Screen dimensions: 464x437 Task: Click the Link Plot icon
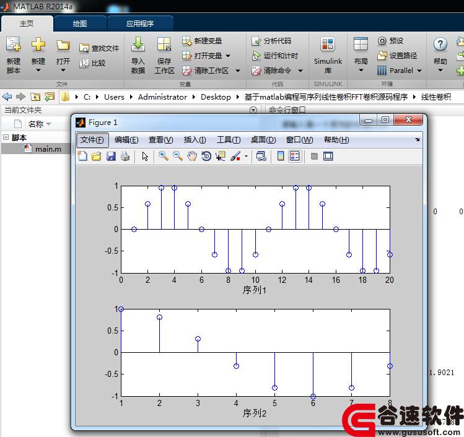pyautogui.click(x=261, y=156)
